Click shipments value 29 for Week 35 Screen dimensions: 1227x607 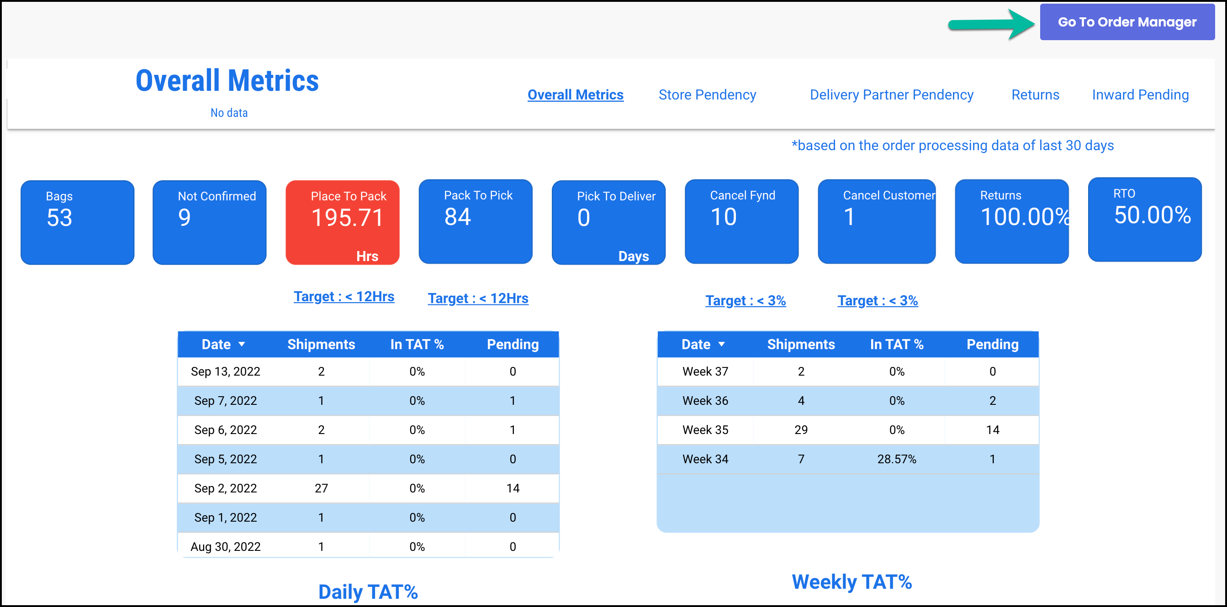(x=801, y=429)
